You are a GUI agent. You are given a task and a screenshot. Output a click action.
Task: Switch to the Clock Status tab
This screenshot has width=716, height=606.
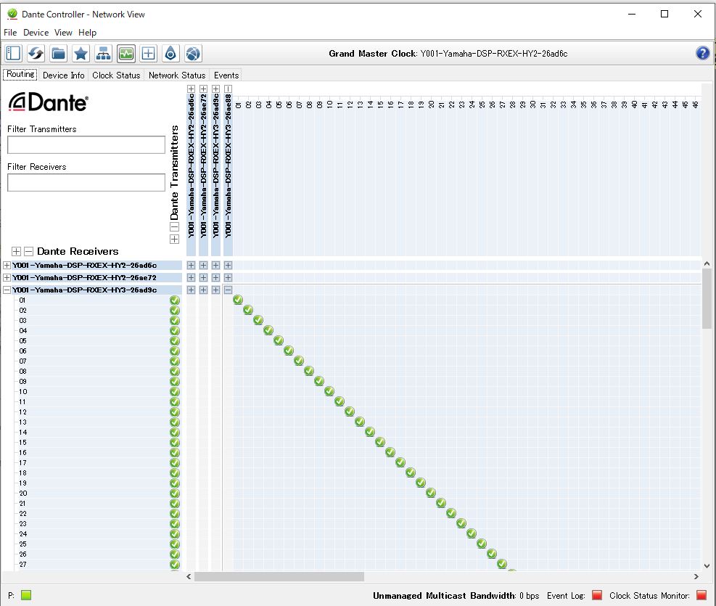[x=116, y=75]
